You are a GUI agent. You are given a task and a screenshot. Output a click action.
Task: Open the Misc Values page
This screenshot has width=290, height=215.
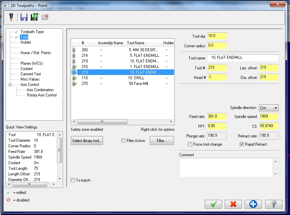click(x=30, y=79)
